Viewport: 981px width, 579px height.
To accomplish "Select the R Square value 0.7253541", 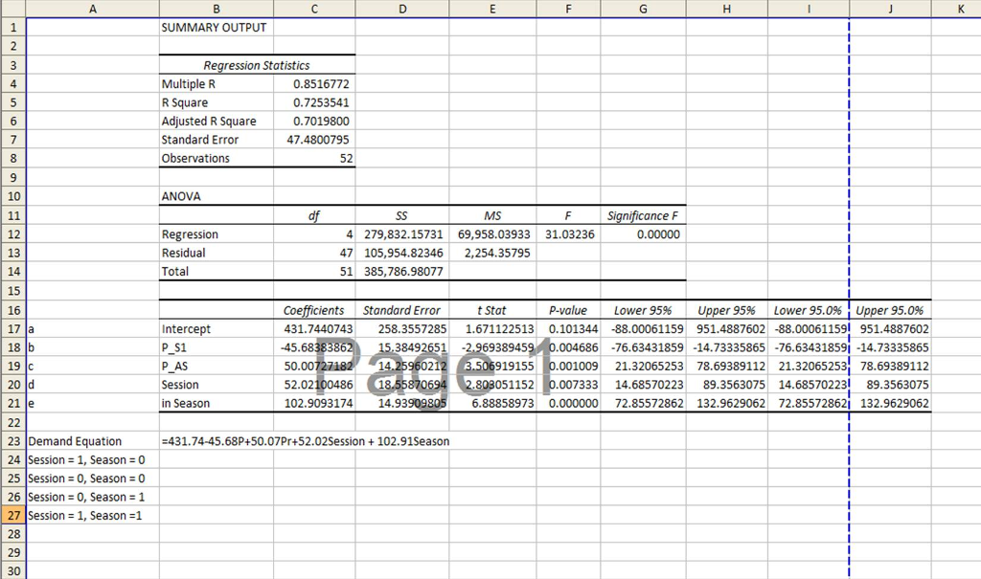I will (x=314, y=101).
